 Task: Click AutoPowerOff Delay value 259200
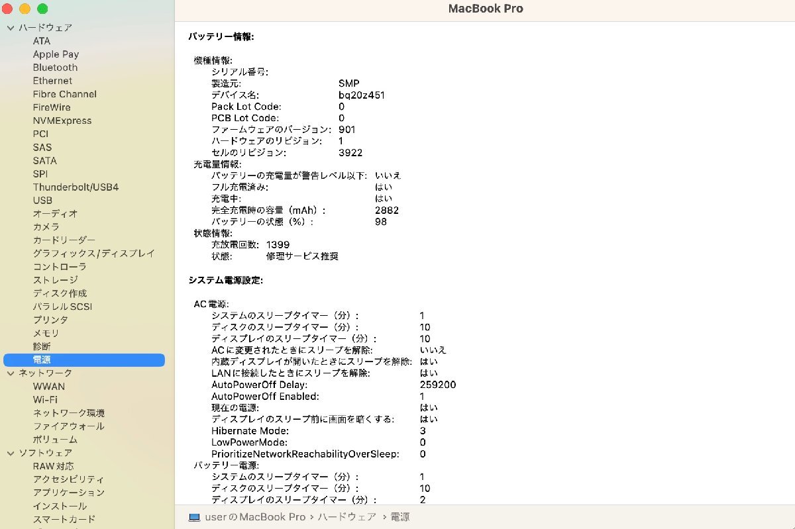[x=438, y=385]
